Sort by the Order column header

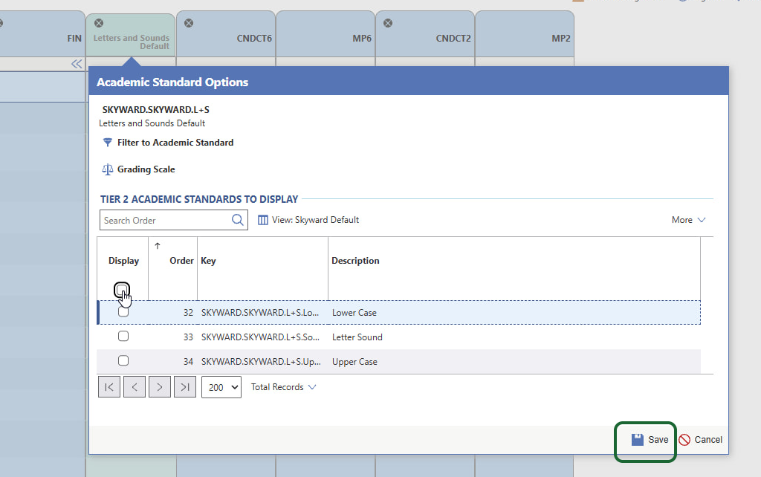pyautogui.click(x=181, y=261)
